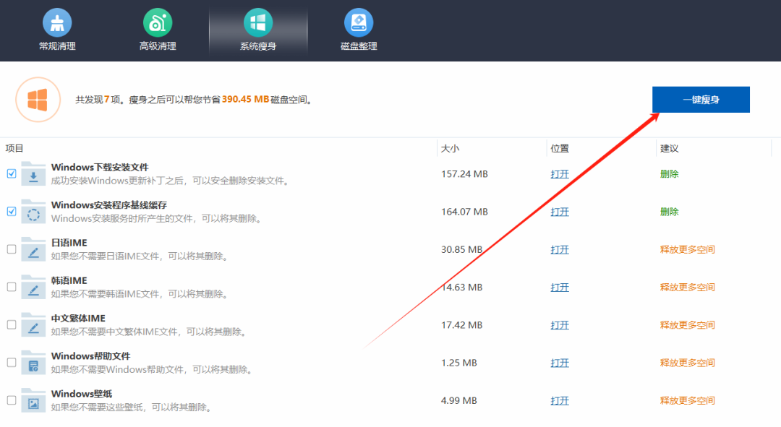Open location of Windows安装程序基线缓存 via 打开
Screen dimensions: 781x427
pyautogui.click(x=559, y=212)
